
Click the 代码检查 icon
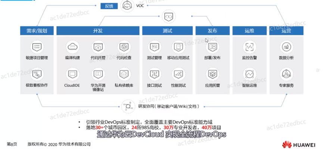(x=124, y=47)
